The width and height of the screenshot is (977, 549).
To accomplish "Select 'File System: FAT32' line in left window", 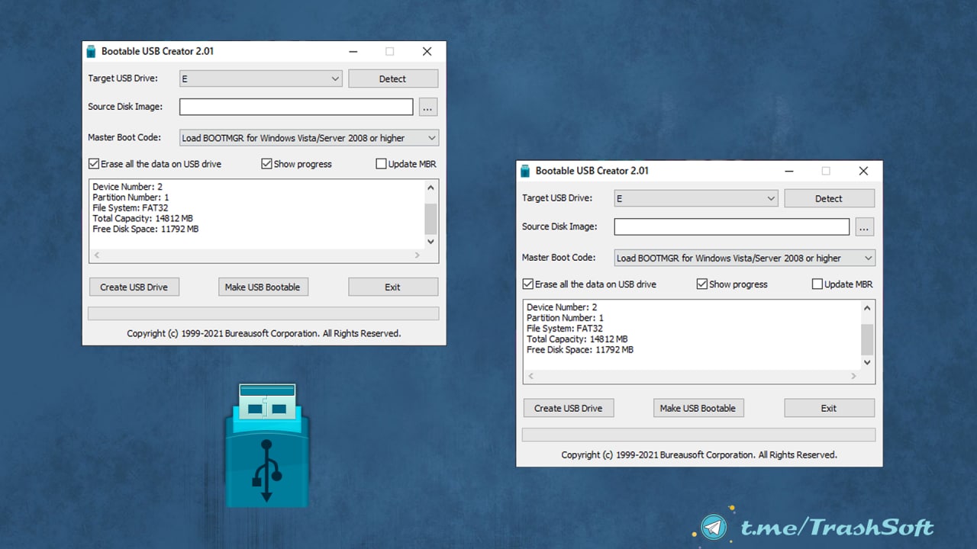I will (130, 208).
